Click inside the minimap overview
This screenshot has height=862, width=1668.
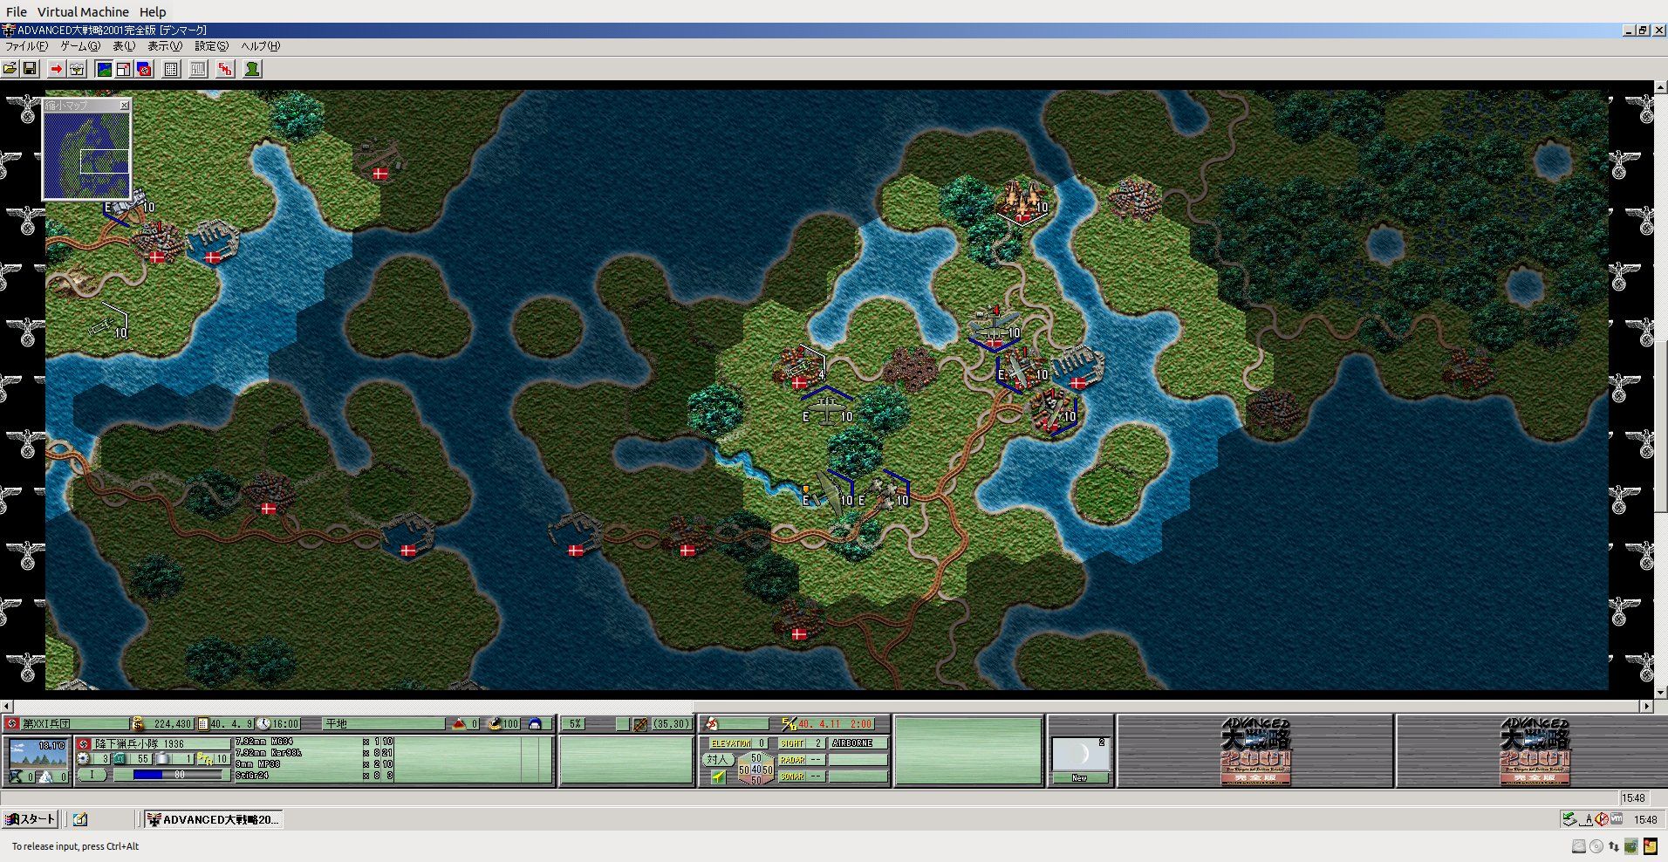point(86,154)
